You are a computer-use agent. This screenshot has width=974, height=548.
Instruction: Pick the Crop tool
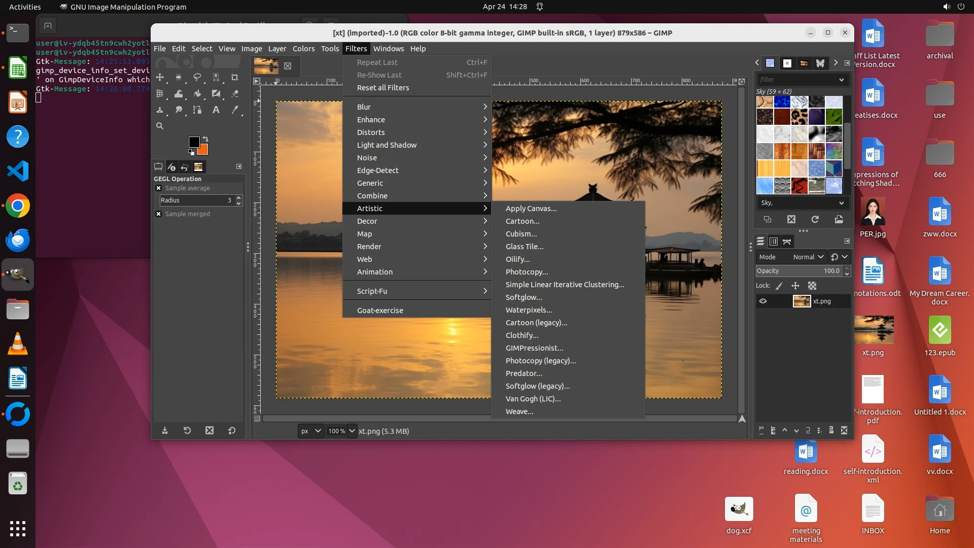coord(234,77)
